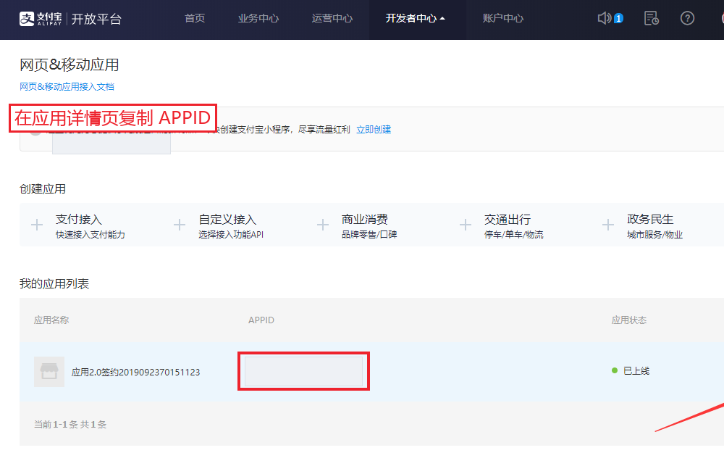
Task: Go to 首页 tab
Action: tap(195, 19)
